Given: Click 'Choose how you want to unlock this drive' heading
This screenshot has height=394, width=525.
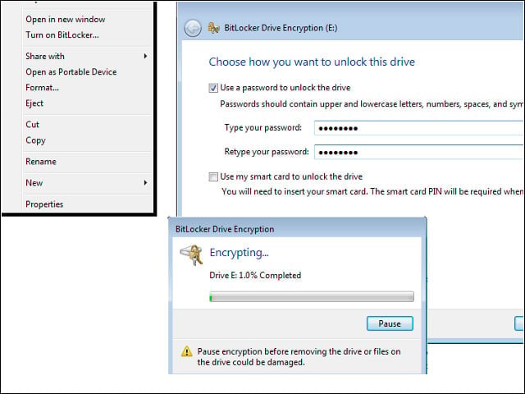Looking at the screenshot, I should [x=312, y=62].
